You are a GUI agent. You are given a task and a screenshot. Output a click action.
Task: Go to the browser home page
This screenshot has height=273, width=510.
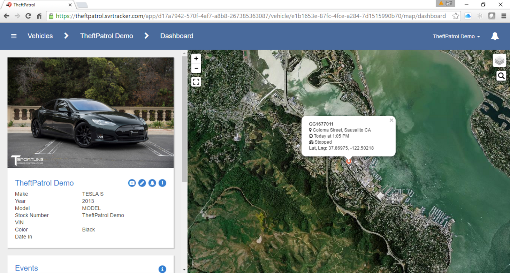pyautogui.click(x=39, y=16)
